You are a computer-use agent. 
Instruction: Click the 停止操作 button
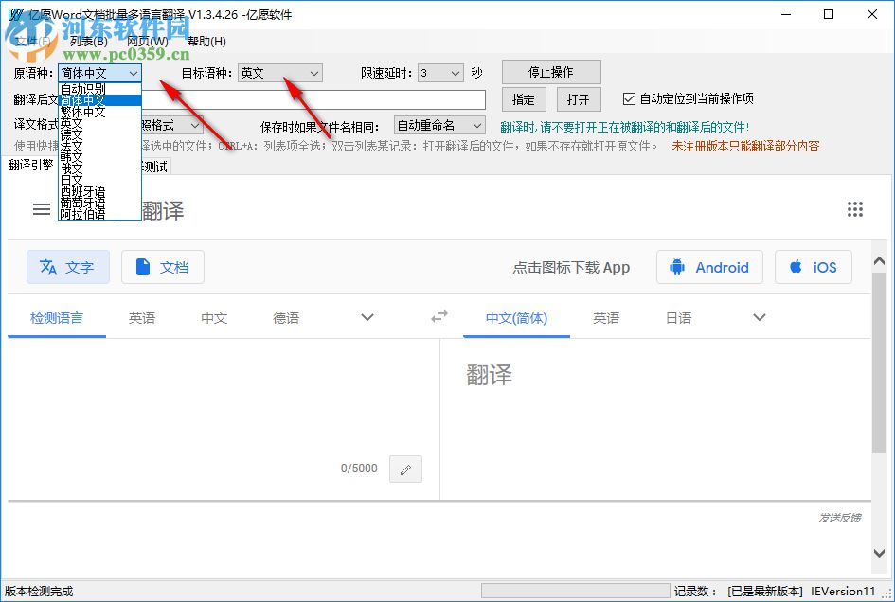[x=550, y=71]
